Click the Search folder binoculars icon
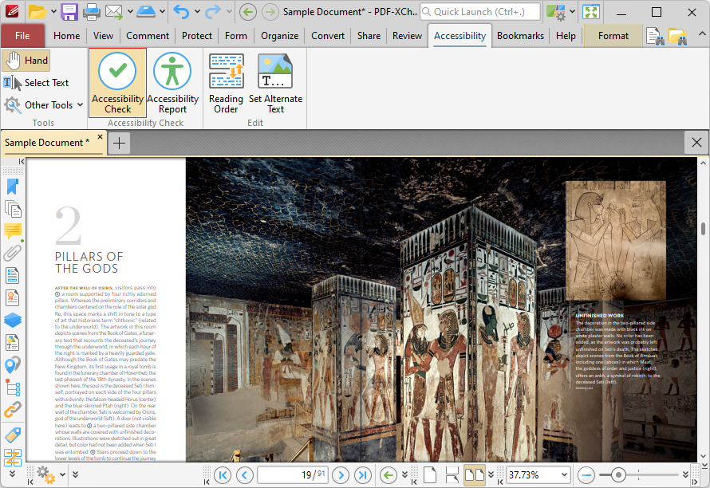Image resolution: width=710 pixels, height=488 pixels. point(677,36)
